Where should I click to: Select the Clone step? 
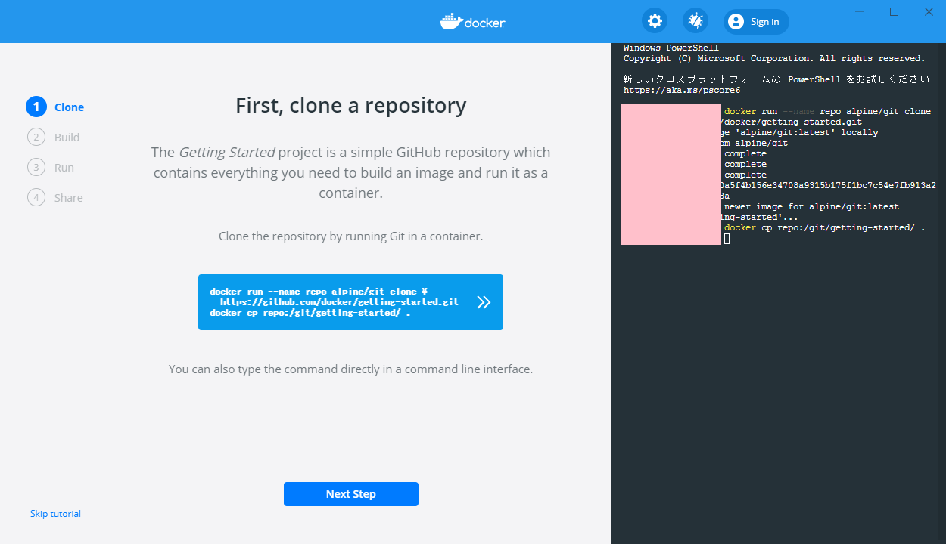(55, 107)
